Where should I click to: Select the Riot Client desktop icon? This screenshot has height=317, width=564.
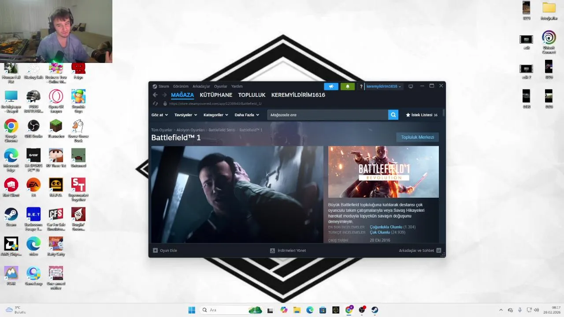[x=11, y=188]
